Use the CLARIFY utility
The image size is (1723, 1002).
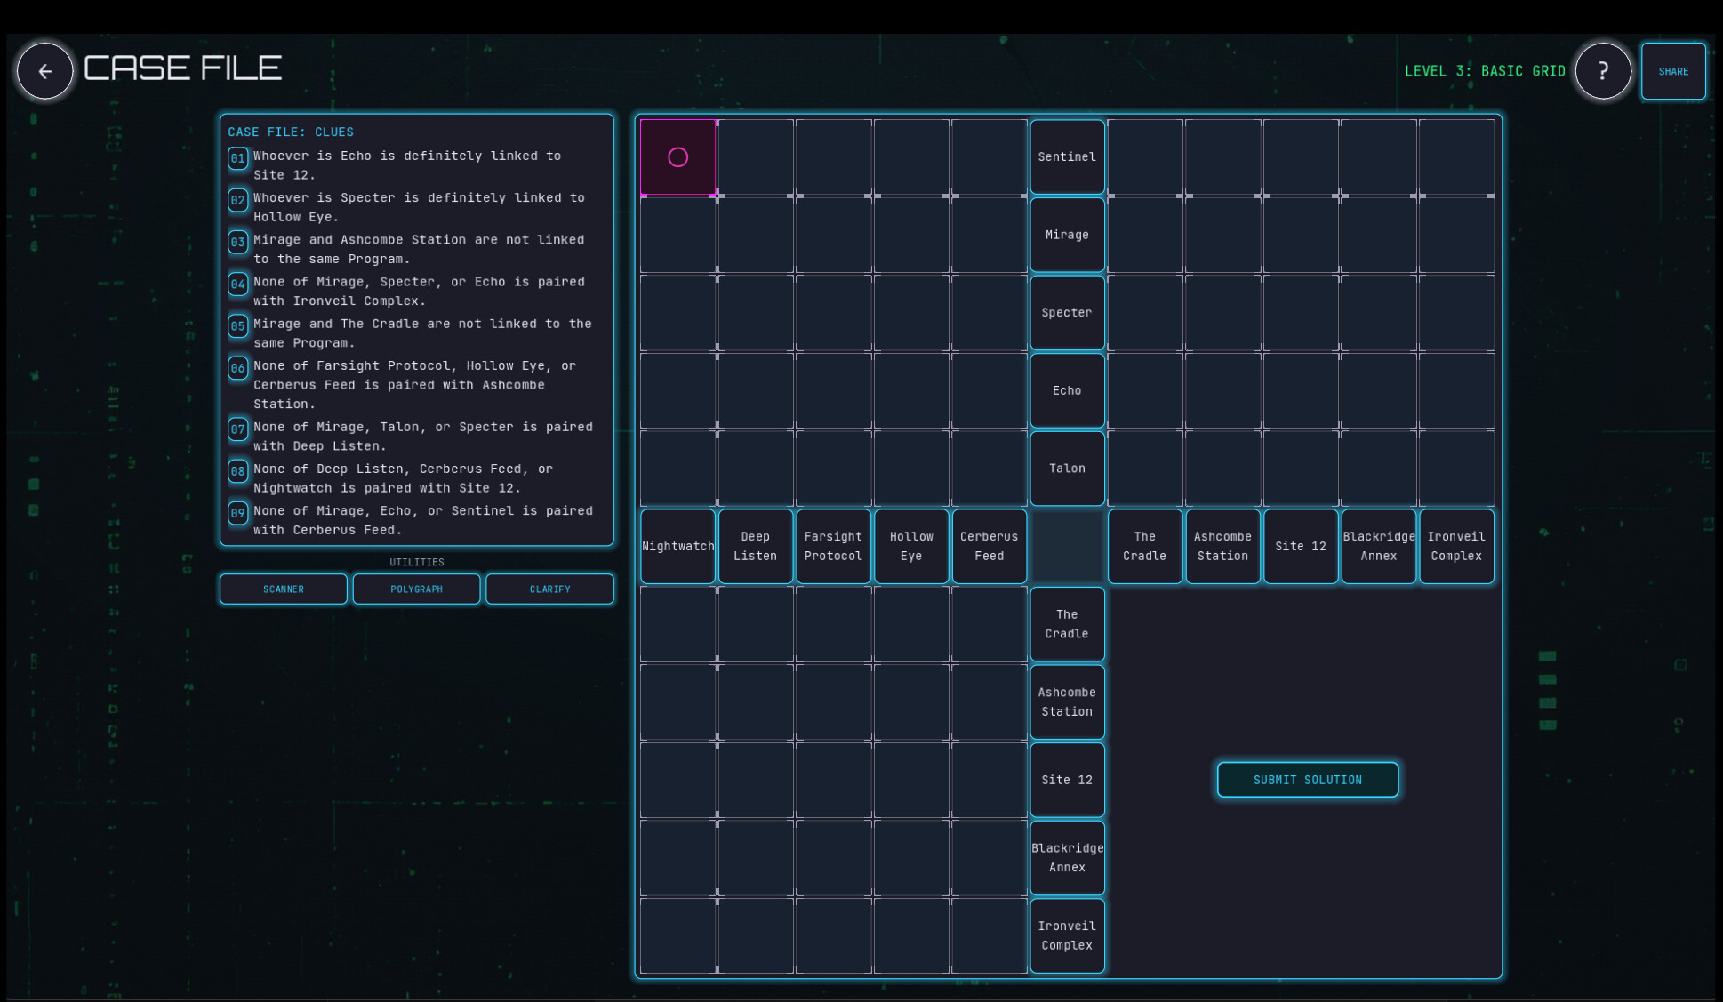[549, 589]
